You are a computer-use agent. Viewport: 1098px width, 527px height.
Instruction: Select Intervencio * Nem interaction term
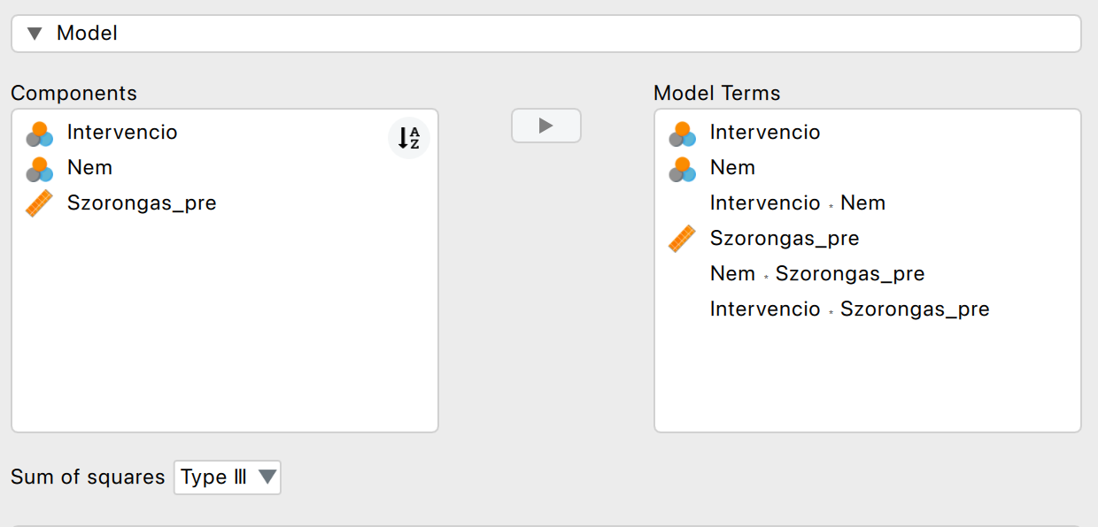(797, 203)
